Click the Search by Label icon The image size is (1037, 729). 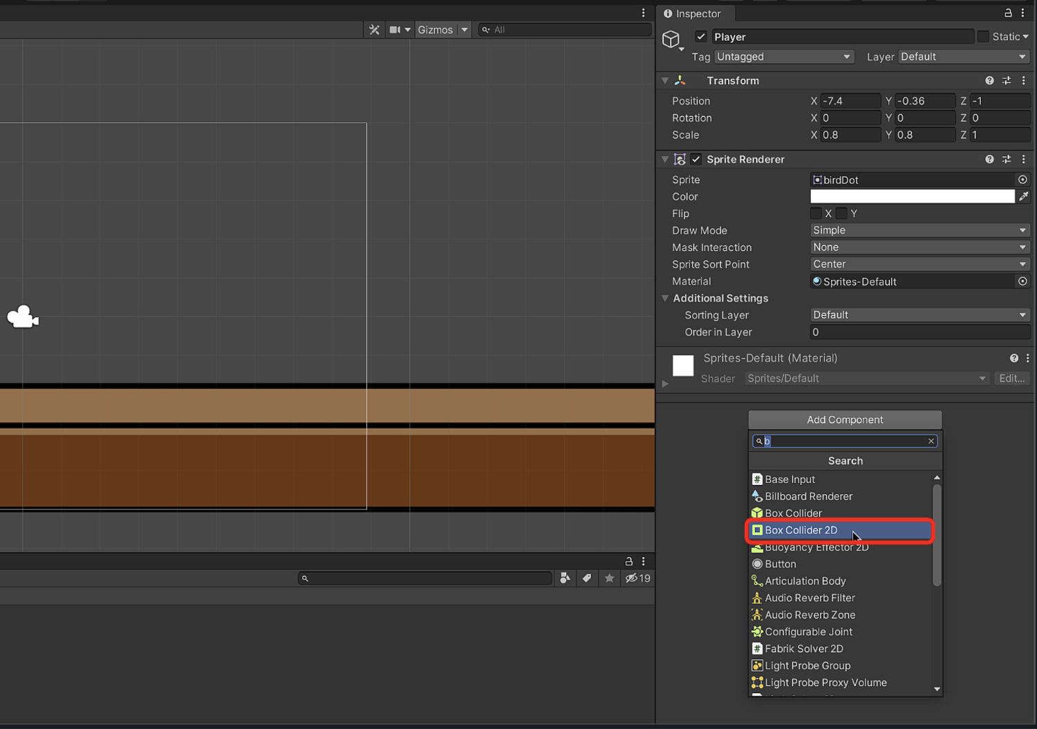pyautogui.click(x=587, y=578)
